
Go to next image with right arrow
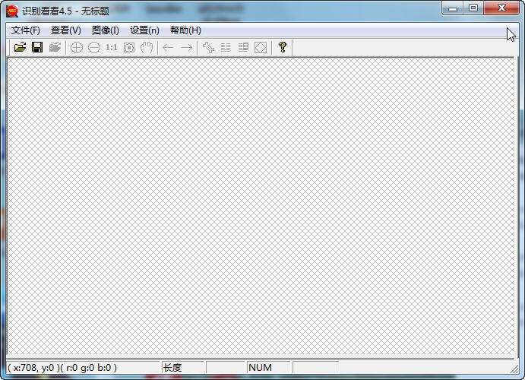[x=186, y=48]
